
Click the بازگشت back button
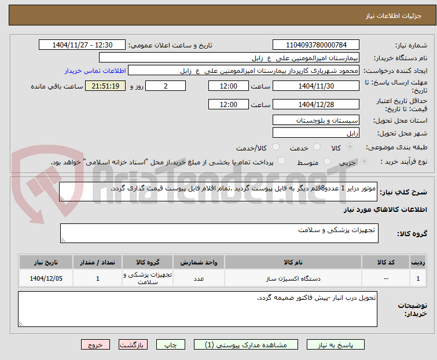coord(133,345)
